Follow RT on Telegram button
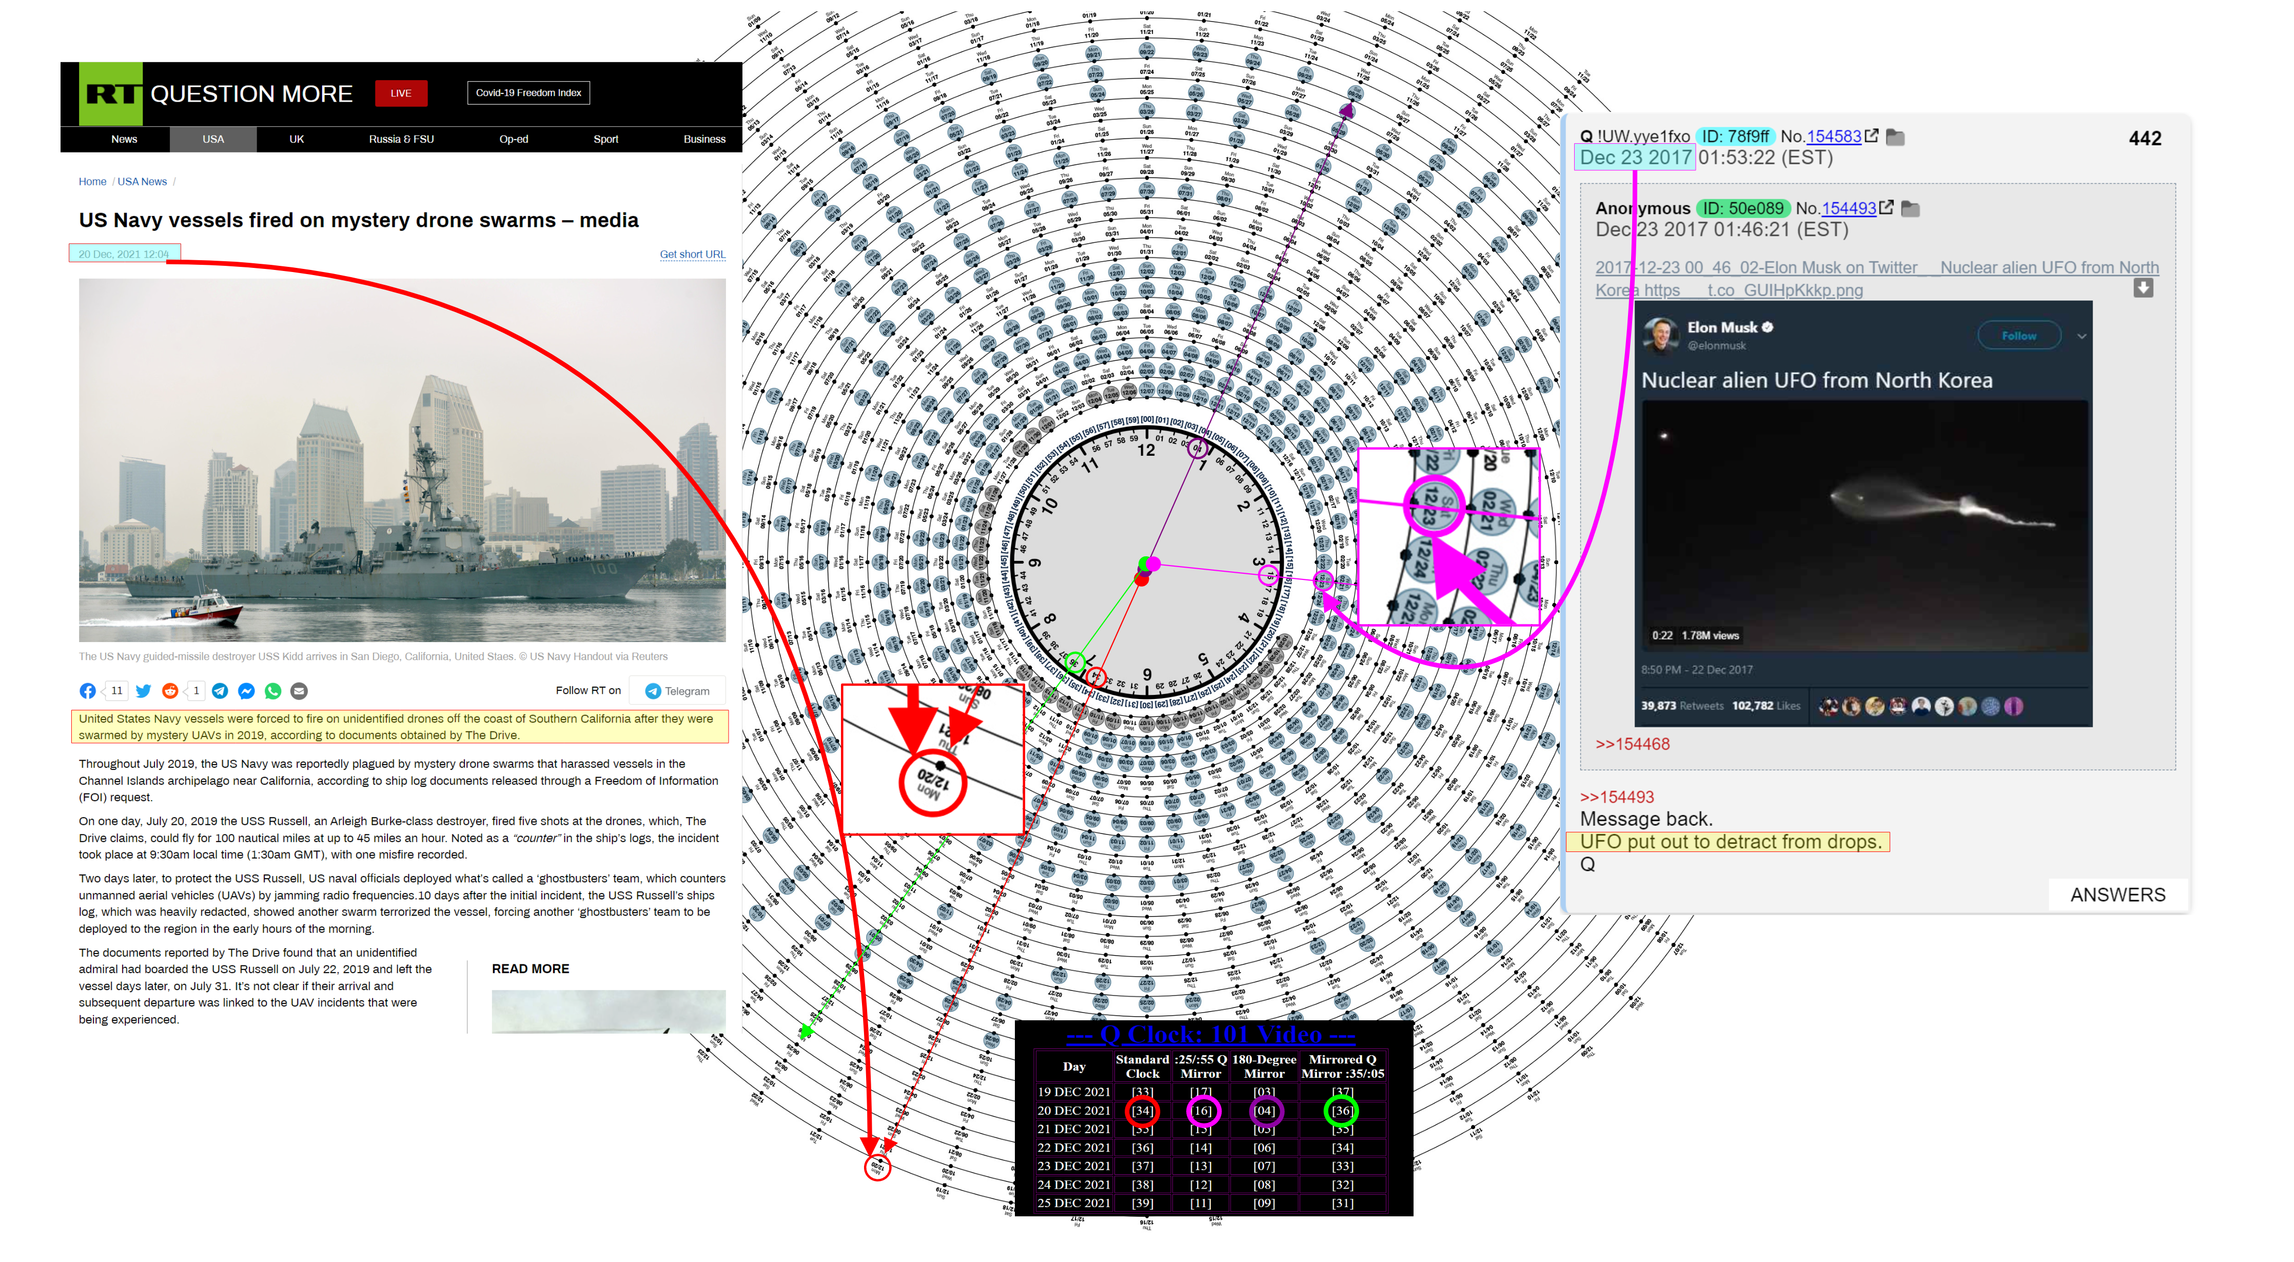The image size is (2294, 1262). (678, 691)
